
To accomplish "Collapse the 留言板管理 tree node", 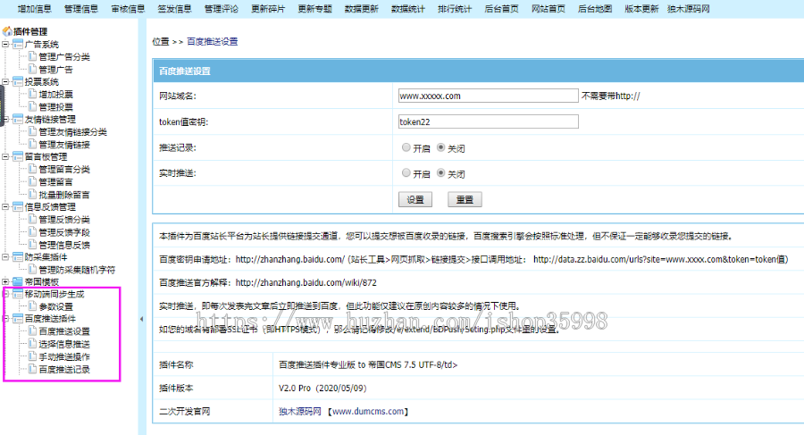I will click(5, 156).
